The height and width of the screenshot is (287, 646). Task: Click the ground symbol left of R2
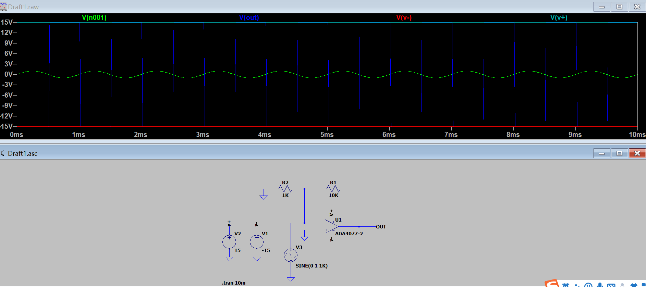(x=264, y=197)
